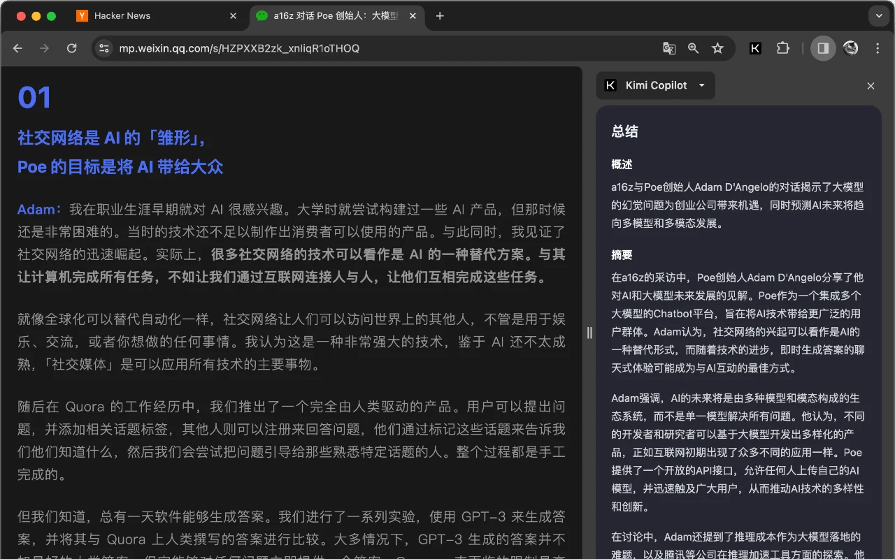Go back to the previous page
Viewport: 895px width, 559px height.
click(18, 48)
